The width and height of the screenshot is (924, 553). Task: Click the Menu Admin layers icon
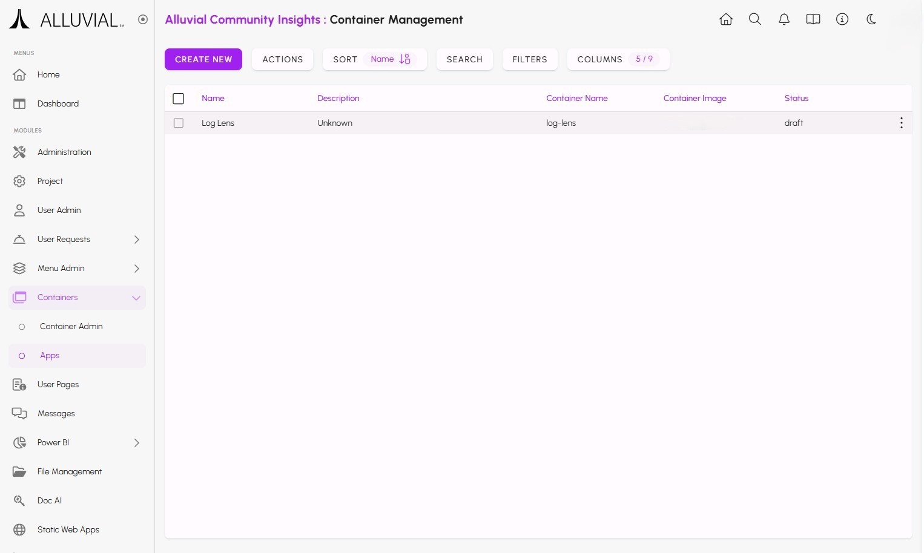pos(19,269)
